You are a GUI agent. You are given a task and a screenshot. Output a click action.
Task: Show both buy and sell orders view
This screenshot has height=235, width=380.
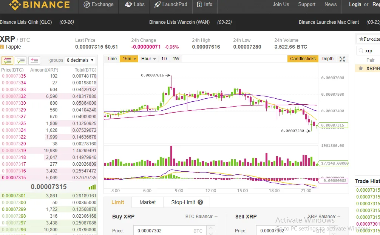click(7, 60)
